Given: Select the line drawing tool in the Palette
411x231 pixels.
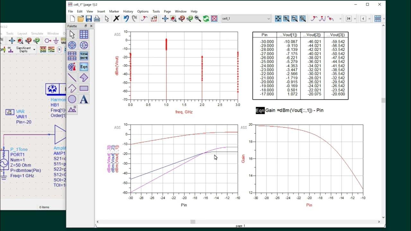Looking at the screenshot, I should (72, 78).
